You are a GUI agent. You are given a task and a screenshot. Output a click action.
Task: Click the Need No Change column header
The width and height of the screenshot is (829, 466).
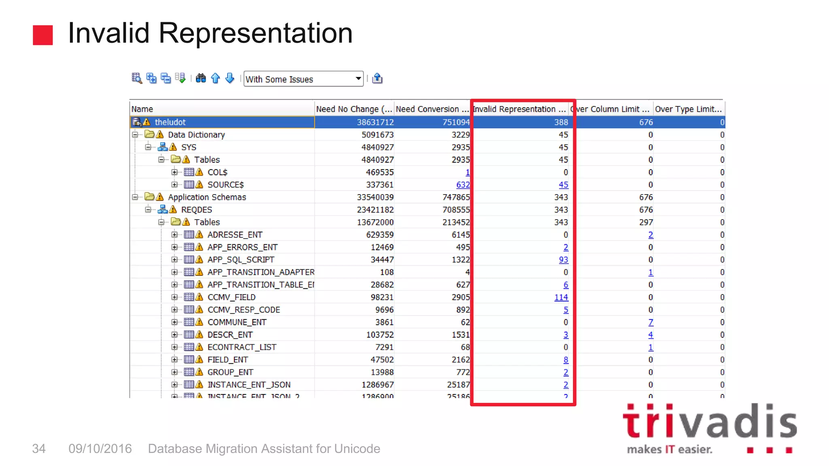tap(354, 109)
